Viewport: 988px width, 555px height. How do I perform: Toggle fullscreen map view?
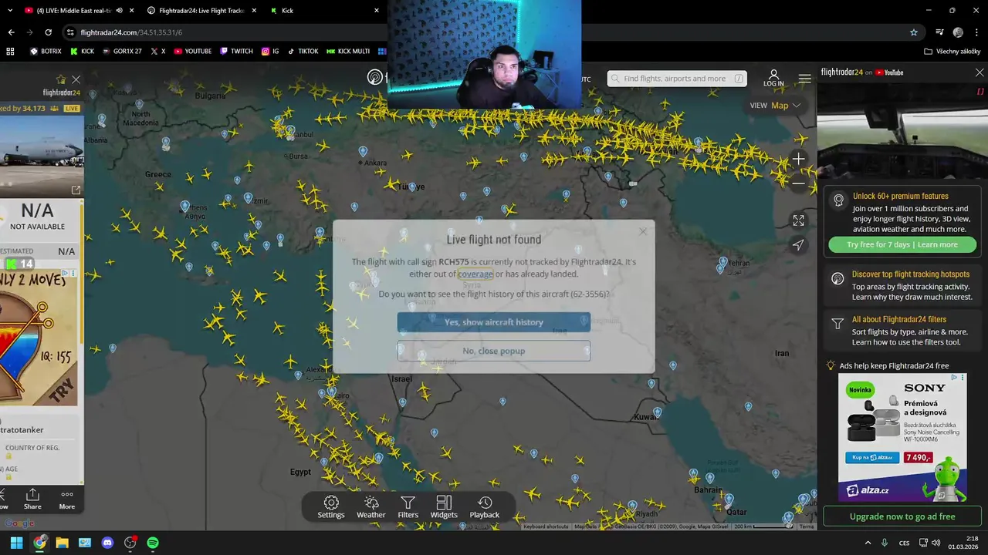[x=798, y=220]
